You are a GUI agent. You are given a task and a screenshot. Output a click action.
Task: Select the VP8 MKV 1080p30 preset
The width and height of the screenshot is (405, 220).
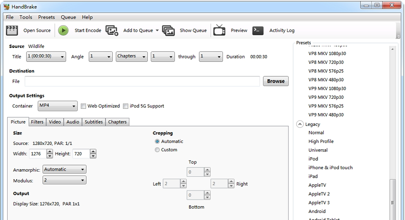click(x=327, y=53)
